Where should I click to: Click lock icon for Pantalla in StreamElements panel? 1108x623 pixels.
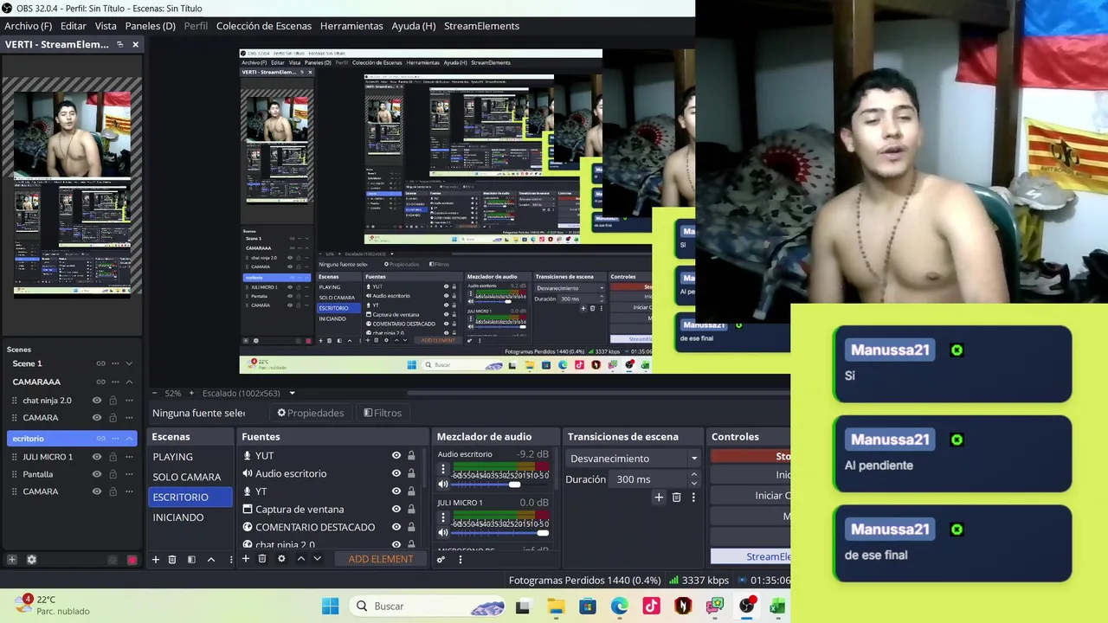113,474
